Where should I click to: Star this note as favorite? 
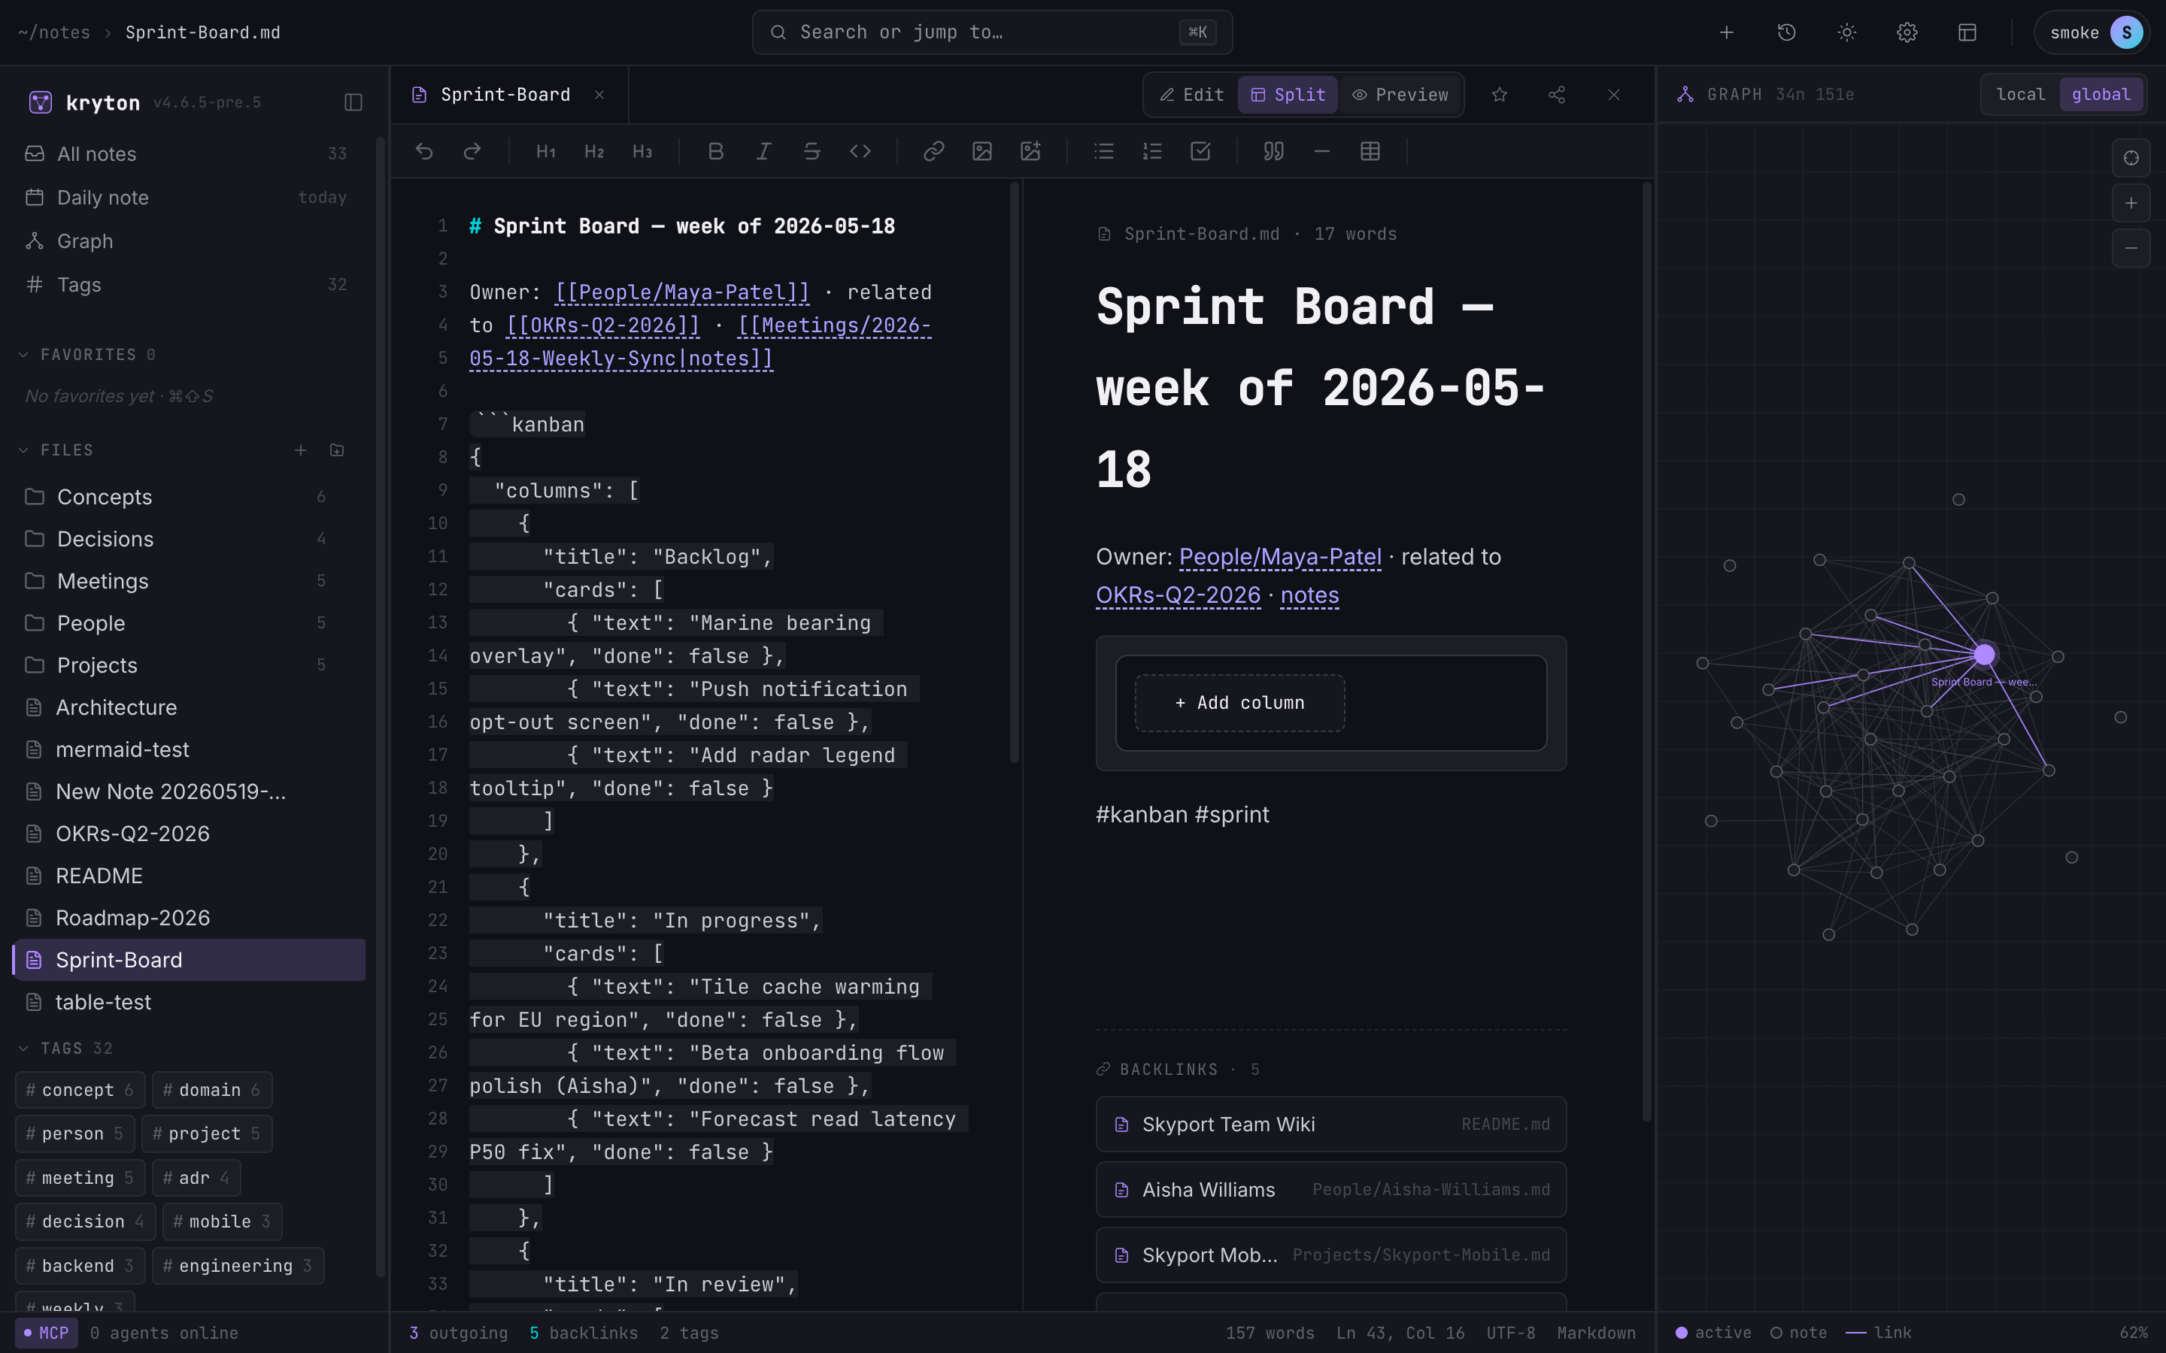[1500, 95]
